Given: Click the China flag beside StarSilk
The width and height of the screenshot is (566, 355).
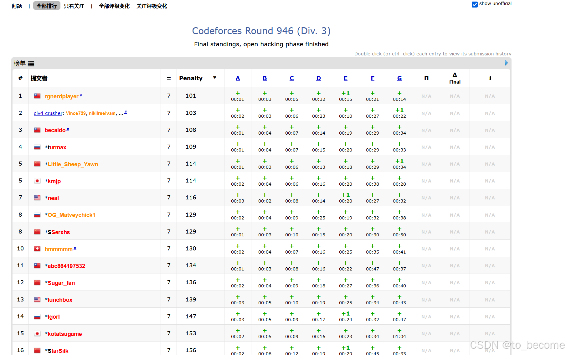Looking at the screenshot, I should click(x=37, y=351).
